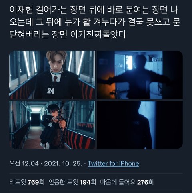Click the tweet text starting with 이재현
This screenshot has height=193, width=192.
pos(95,22)
